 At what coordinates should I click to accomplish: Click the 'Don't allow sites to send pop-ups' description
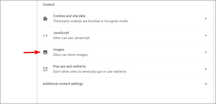tap(90, 72)
